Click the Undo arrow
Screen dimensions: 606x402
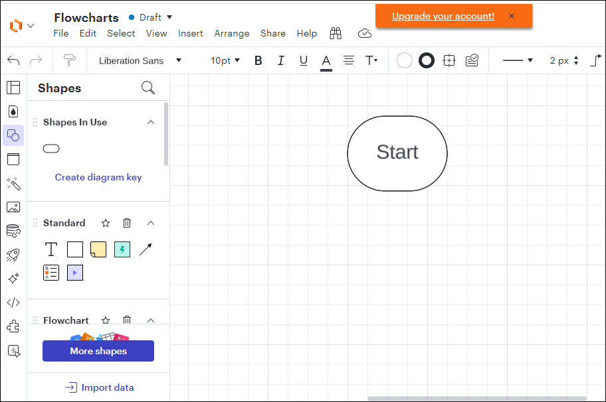click(x=13, y=60)
